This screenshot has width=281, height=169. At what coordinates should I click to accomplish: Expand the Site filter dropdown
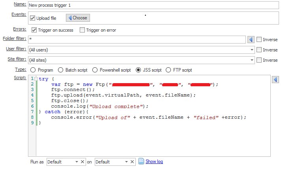[x=251, y=60]
